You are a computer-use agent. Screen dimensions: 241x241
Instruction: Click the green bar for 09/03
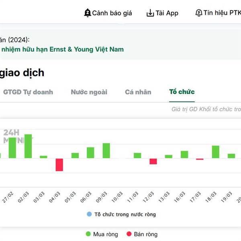click(x=106, y=151)
